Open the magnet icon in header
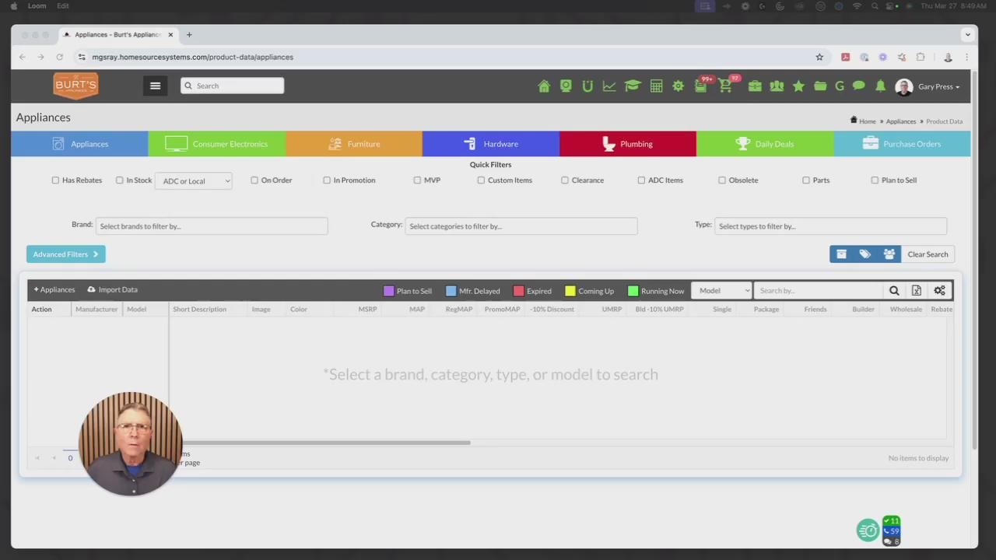Screen dimensions: 996x560 [587, 86]
